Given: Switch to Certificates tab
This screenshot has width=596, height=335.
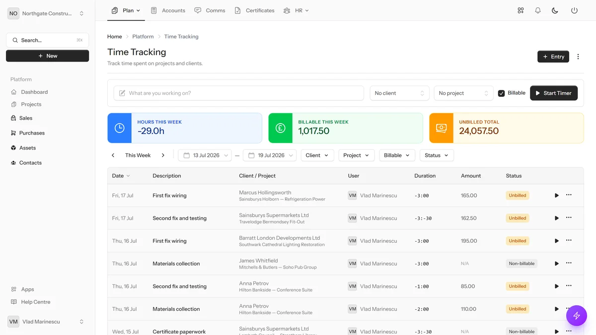Looking at the screenshot, I should [x=254, y=10].
